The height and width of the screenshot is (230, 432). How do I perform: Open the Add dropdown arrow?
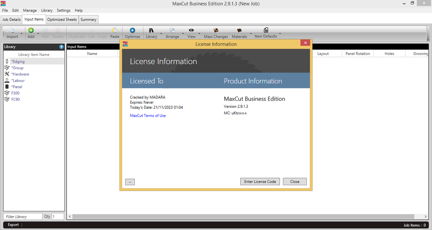coord(38,34)
